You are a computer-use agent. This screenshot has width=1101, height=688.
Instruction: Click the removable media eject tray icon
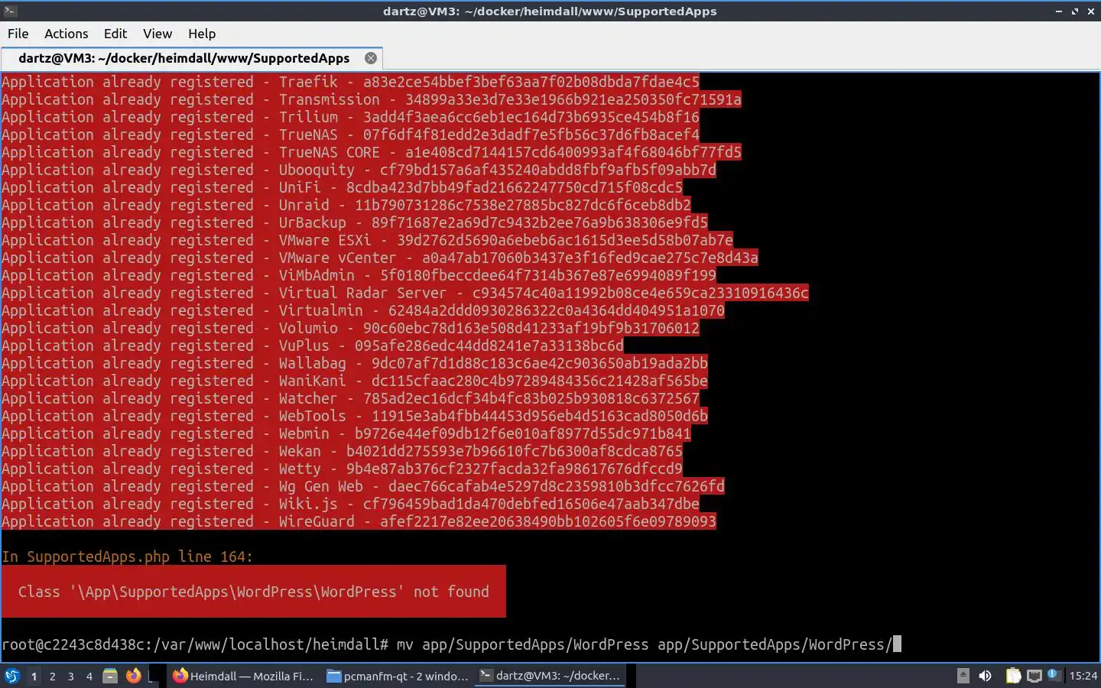[963, 676]
